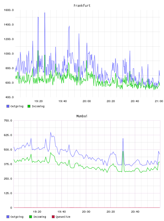Click the Incoming label in Frankfurt legend
Viewport: 164px width, 221px height.
pos(38,106)
